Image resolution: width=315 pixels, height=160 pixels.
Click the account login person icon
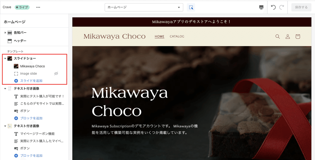coord(288,37)
